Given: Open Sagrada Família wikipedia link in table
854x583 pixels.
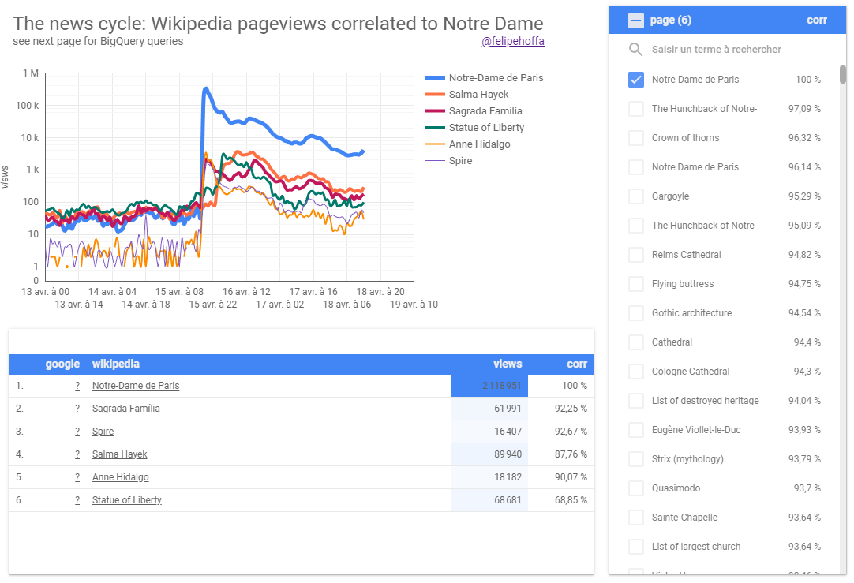Looking at the screenshot, I should tap(125, 409).
